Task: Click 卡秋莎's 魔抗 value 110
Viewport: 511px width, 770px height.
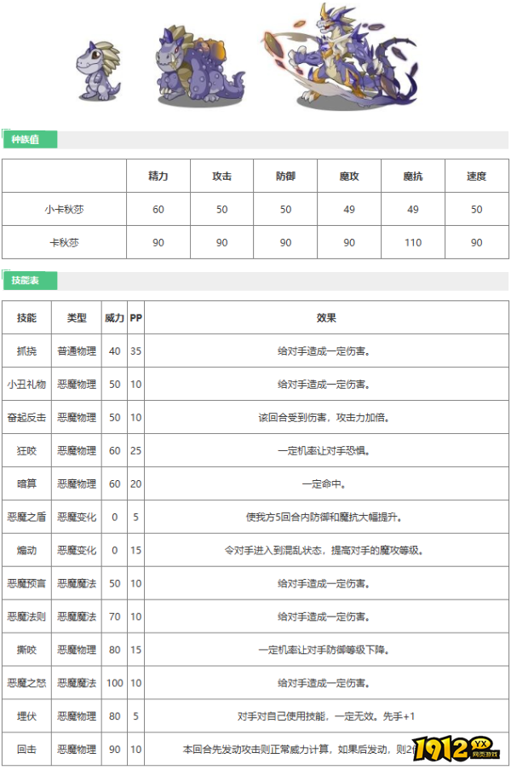Action: (413, 242)
